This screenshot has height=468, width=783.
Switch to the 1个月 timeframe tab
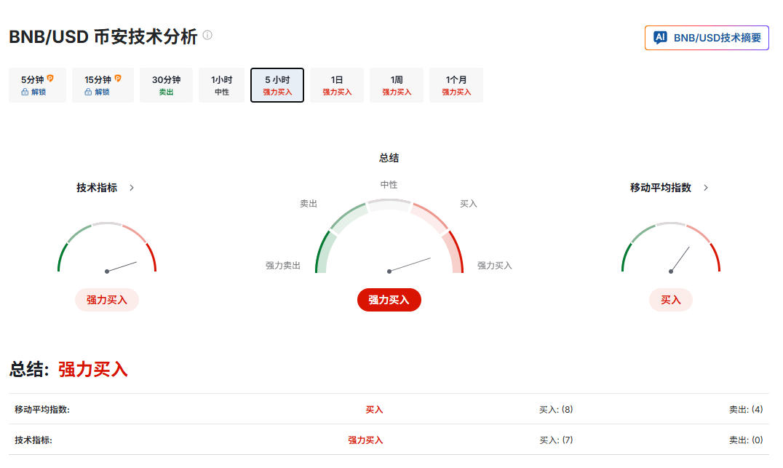(x=456, y=85)
